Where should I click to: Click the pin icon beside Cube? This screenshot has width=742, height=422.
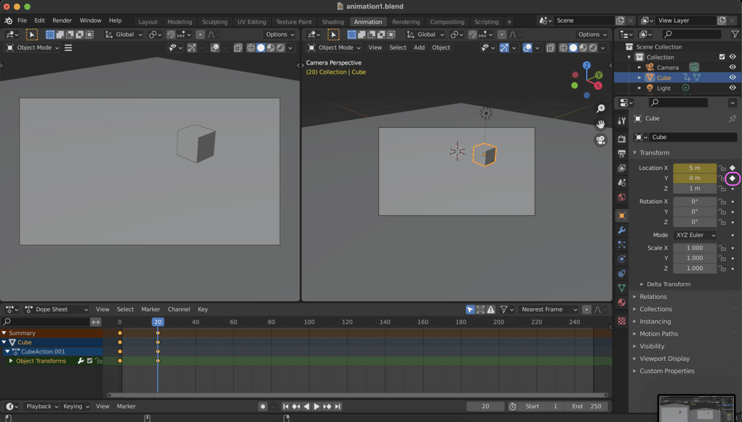[733, 119]
